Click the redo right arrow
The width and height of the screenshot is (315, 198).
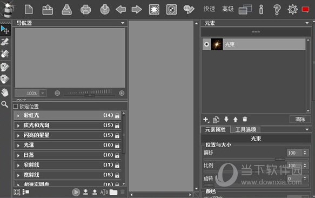pos(137,9)
